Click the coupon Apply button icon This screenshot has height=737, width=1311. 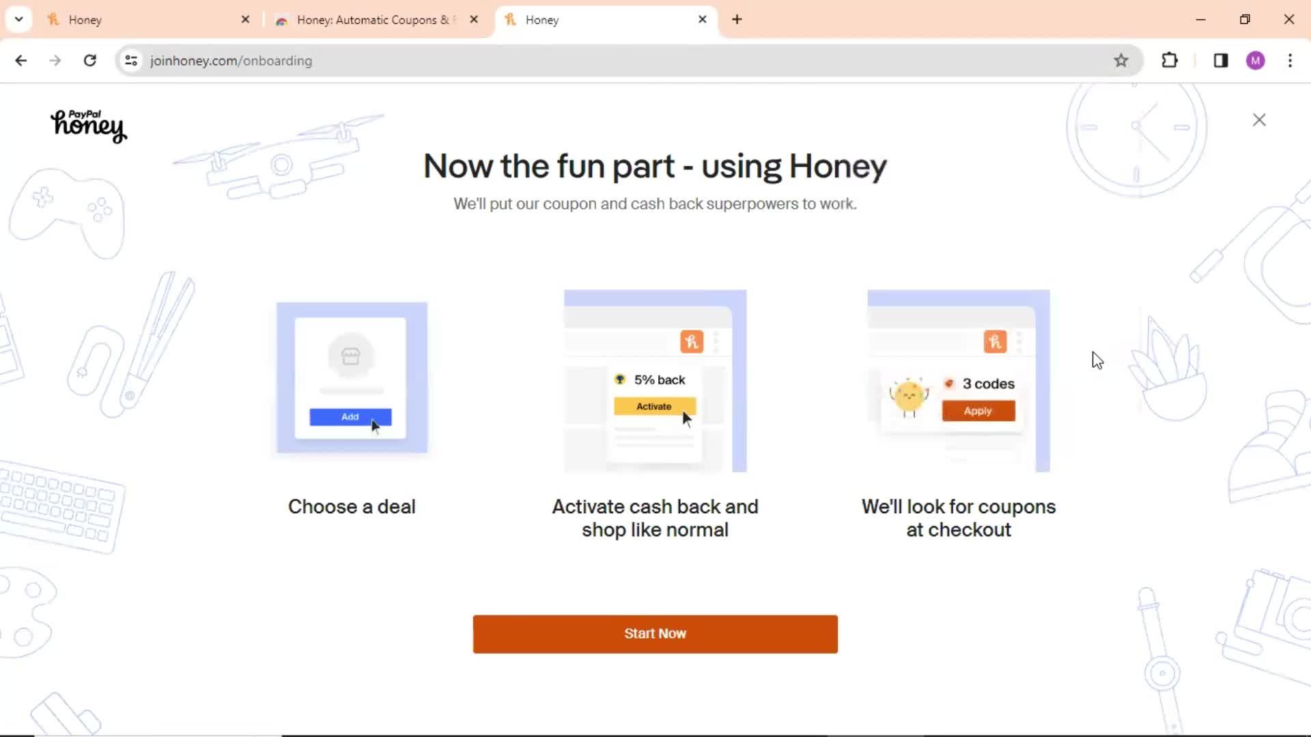978,410
